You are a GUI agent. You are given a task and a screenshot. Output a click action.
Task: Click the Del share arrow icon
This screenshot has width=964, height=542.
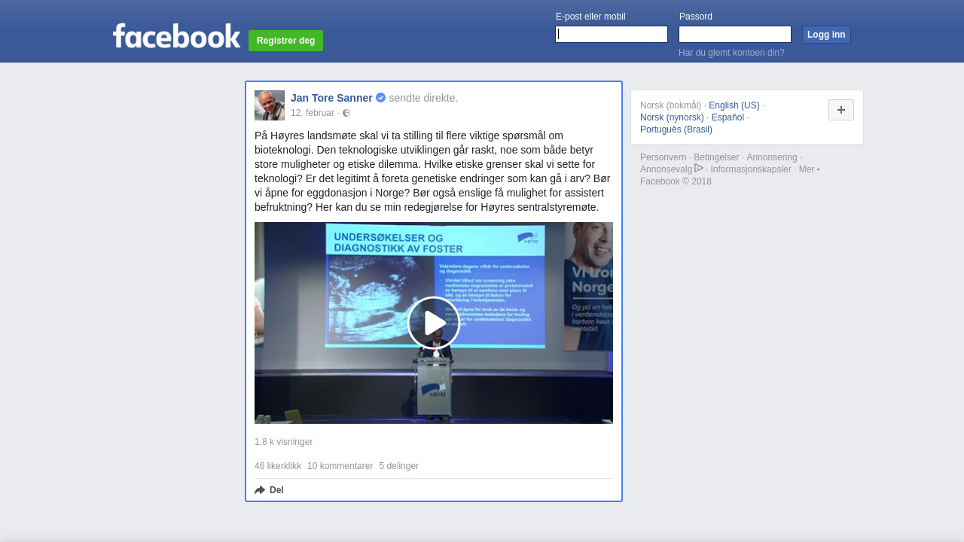click(260, 490)
